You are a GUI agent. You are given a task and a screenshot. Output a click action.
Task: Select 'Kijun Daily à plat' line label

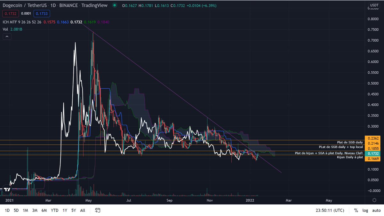(x=350, y=157)
